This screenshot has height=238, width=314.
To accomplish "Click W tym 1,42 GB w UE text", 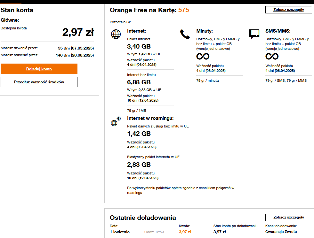I will pos(144,54).
